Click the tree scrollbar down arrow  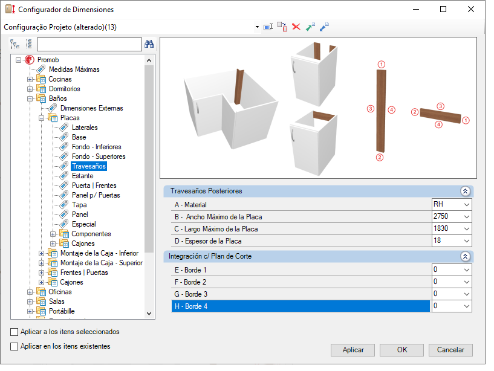(x=149, y=314)
